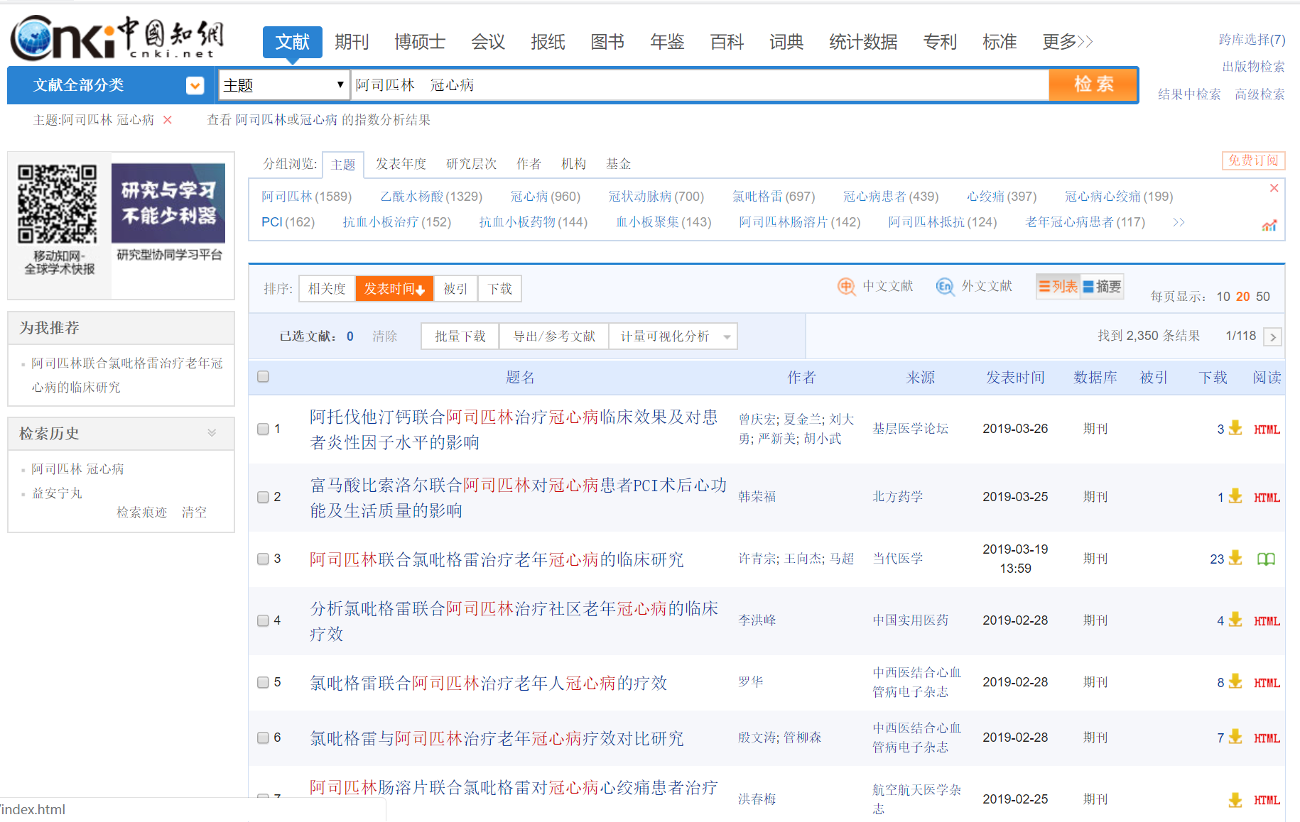Image resolution: width=1300 pixels, height=822 pixels.
Task: Open the 计量可视化分析 dropdown
Action: click(673, 336)
